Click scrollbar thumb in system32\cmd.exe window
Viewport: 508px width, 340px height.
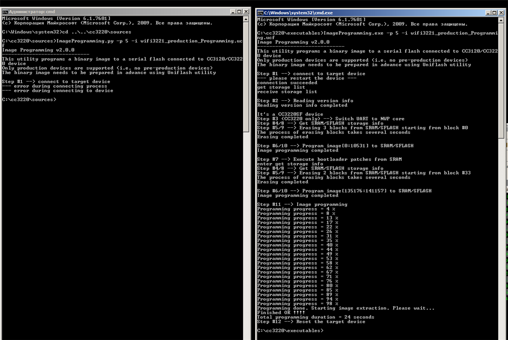[x=501, y=81]
